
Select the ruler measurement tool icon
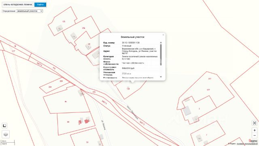4,126
